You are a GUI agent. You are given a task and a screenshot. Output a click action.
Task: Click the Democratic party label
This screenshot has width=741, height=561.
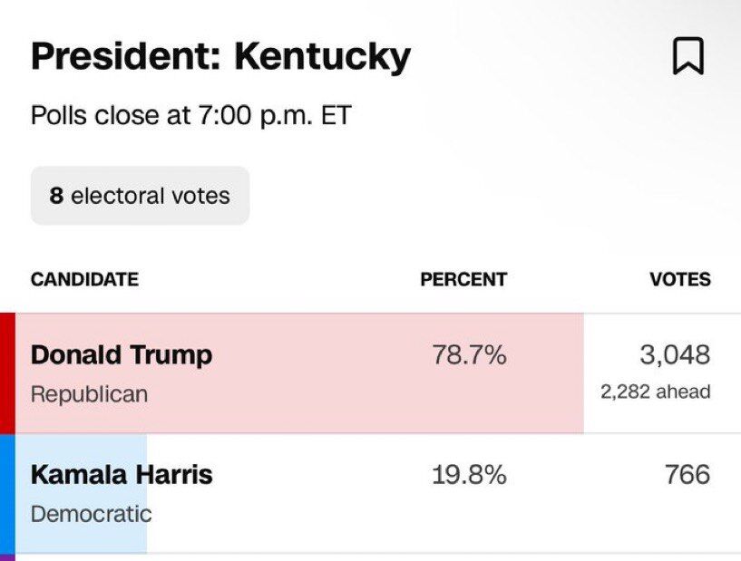91,514
